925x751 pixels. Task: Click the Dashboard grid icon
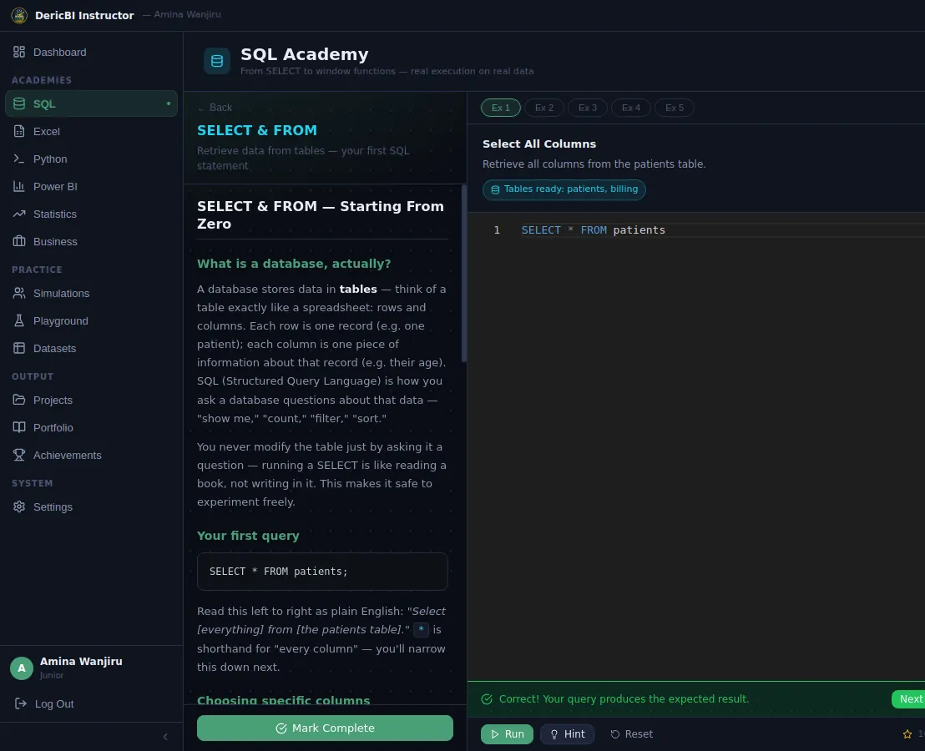pyautogui.click(x=19, y=52)
